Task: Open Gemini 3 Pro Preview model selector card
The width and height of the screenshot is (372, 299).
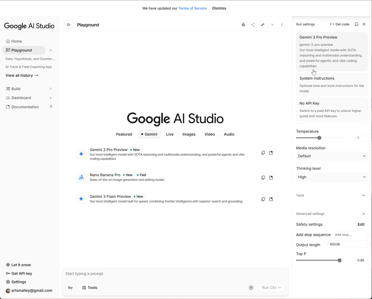Action: pyautogui.click(x=332, y=52)
